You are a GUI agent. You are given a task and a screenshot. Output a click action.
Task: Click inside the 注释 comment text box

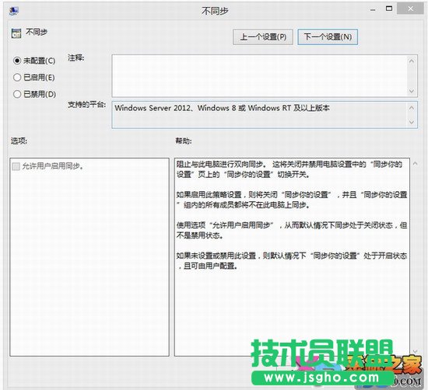coord(259,76)
